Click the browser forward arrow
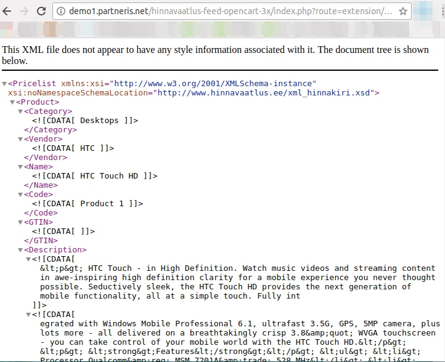 tap(24, 11)
